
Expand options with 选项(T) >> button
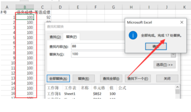[x=165, y=65]
